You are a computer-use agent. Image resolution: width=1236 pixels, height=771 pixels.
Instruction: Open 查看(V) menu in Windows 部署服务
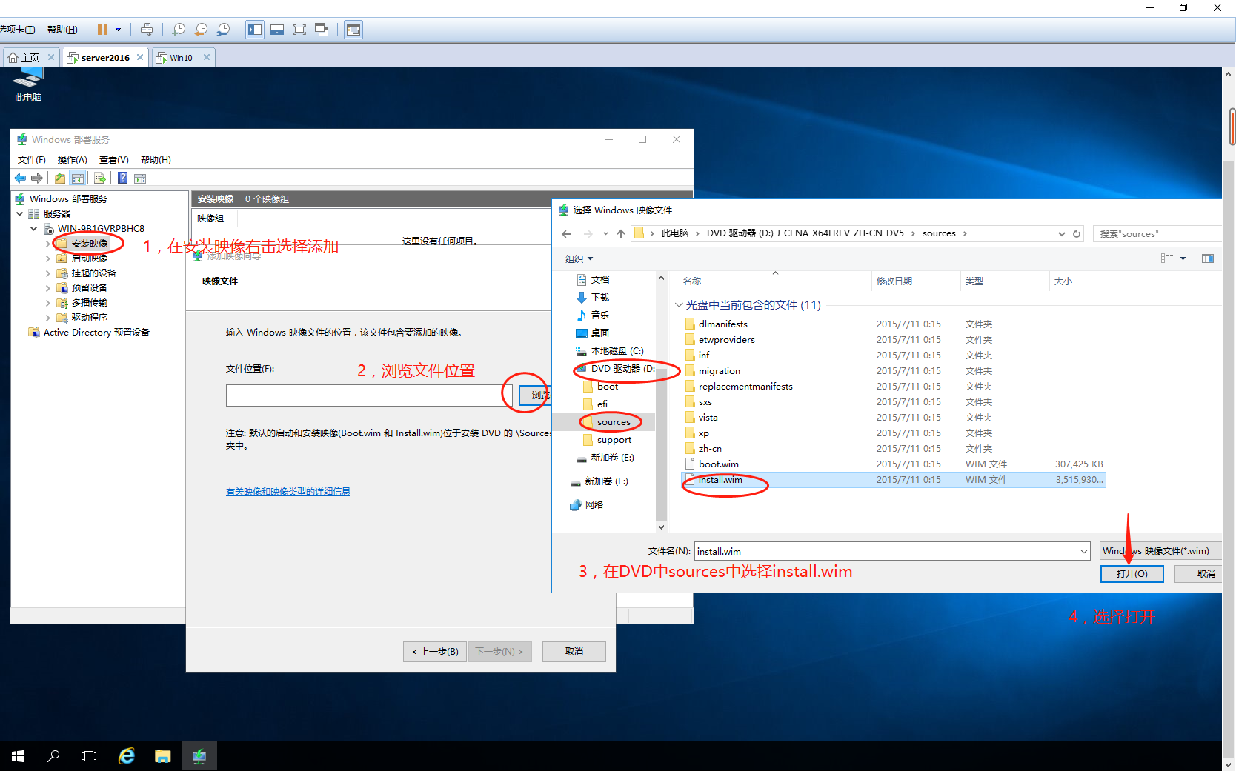(113, 159)
